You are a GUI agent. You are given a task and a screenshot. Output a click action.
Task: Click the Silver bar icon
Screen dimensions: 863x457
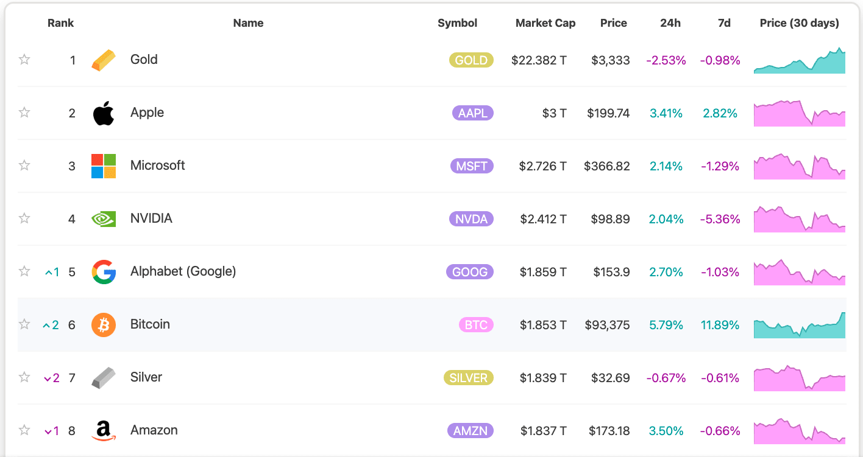click(x=104, y=378)
